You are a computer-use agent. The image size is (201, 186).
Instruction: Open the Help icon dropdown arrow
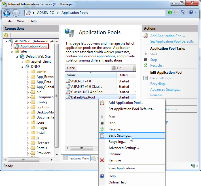point(196,12)
